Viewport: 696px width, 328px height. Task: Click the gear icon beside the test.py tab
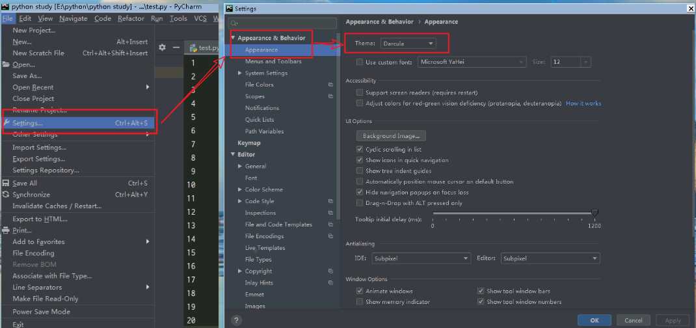click(162, 48)
